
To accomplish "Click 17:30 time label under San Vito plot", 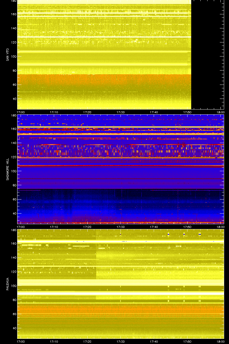I will pyautogui.click(x=121, y=112).
